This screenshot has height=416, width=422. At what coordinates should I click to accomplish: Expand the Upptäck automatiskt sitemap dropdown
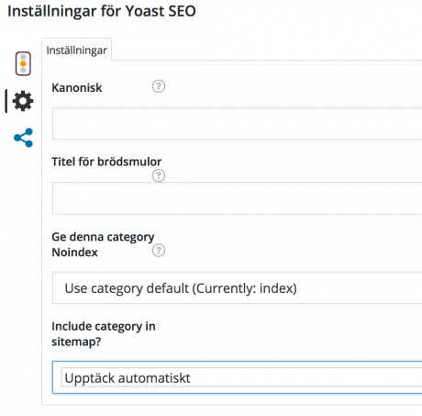237,377
